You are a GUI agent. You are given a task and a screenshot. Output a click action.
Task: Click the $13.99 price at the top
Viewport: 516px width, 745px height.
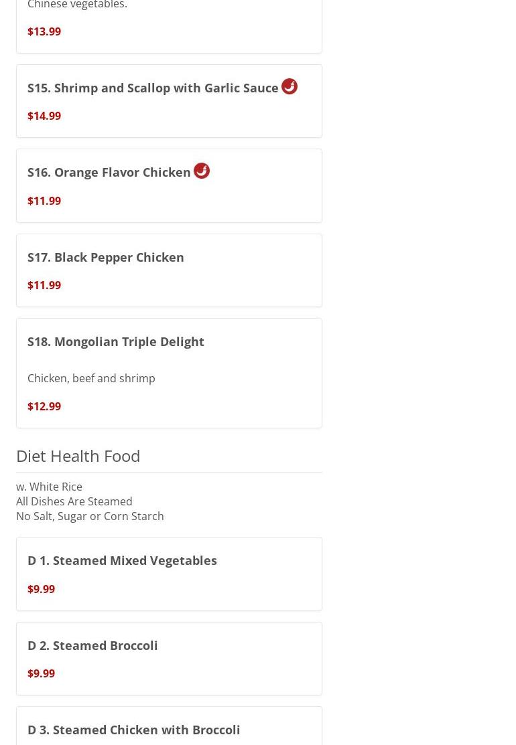pyautogui.click(x=44, y=31)
